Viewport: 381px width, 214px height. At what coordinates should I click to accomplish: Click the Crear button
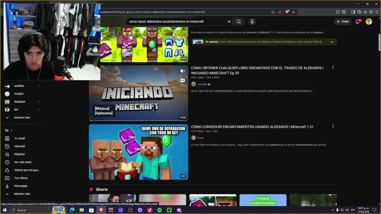(x=342, y=21)
